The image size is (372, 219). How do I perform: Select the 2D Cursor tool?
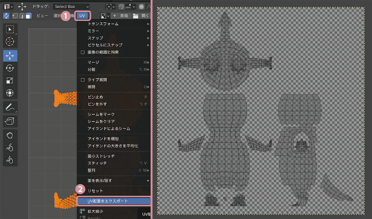[x=10, y=42]
